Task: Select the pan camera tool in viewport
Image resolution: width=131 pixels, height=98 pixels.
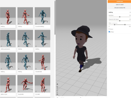Action: click(x=57, y=89)
